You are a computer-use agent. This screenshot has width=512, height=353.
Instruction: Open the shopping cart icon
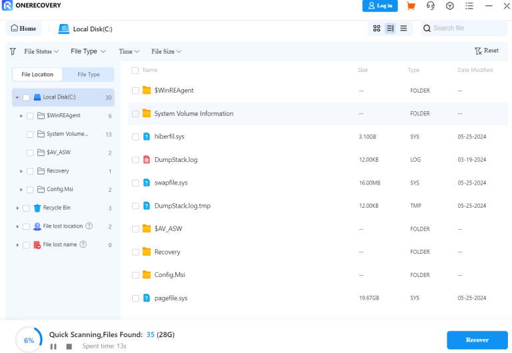(411, 6)
